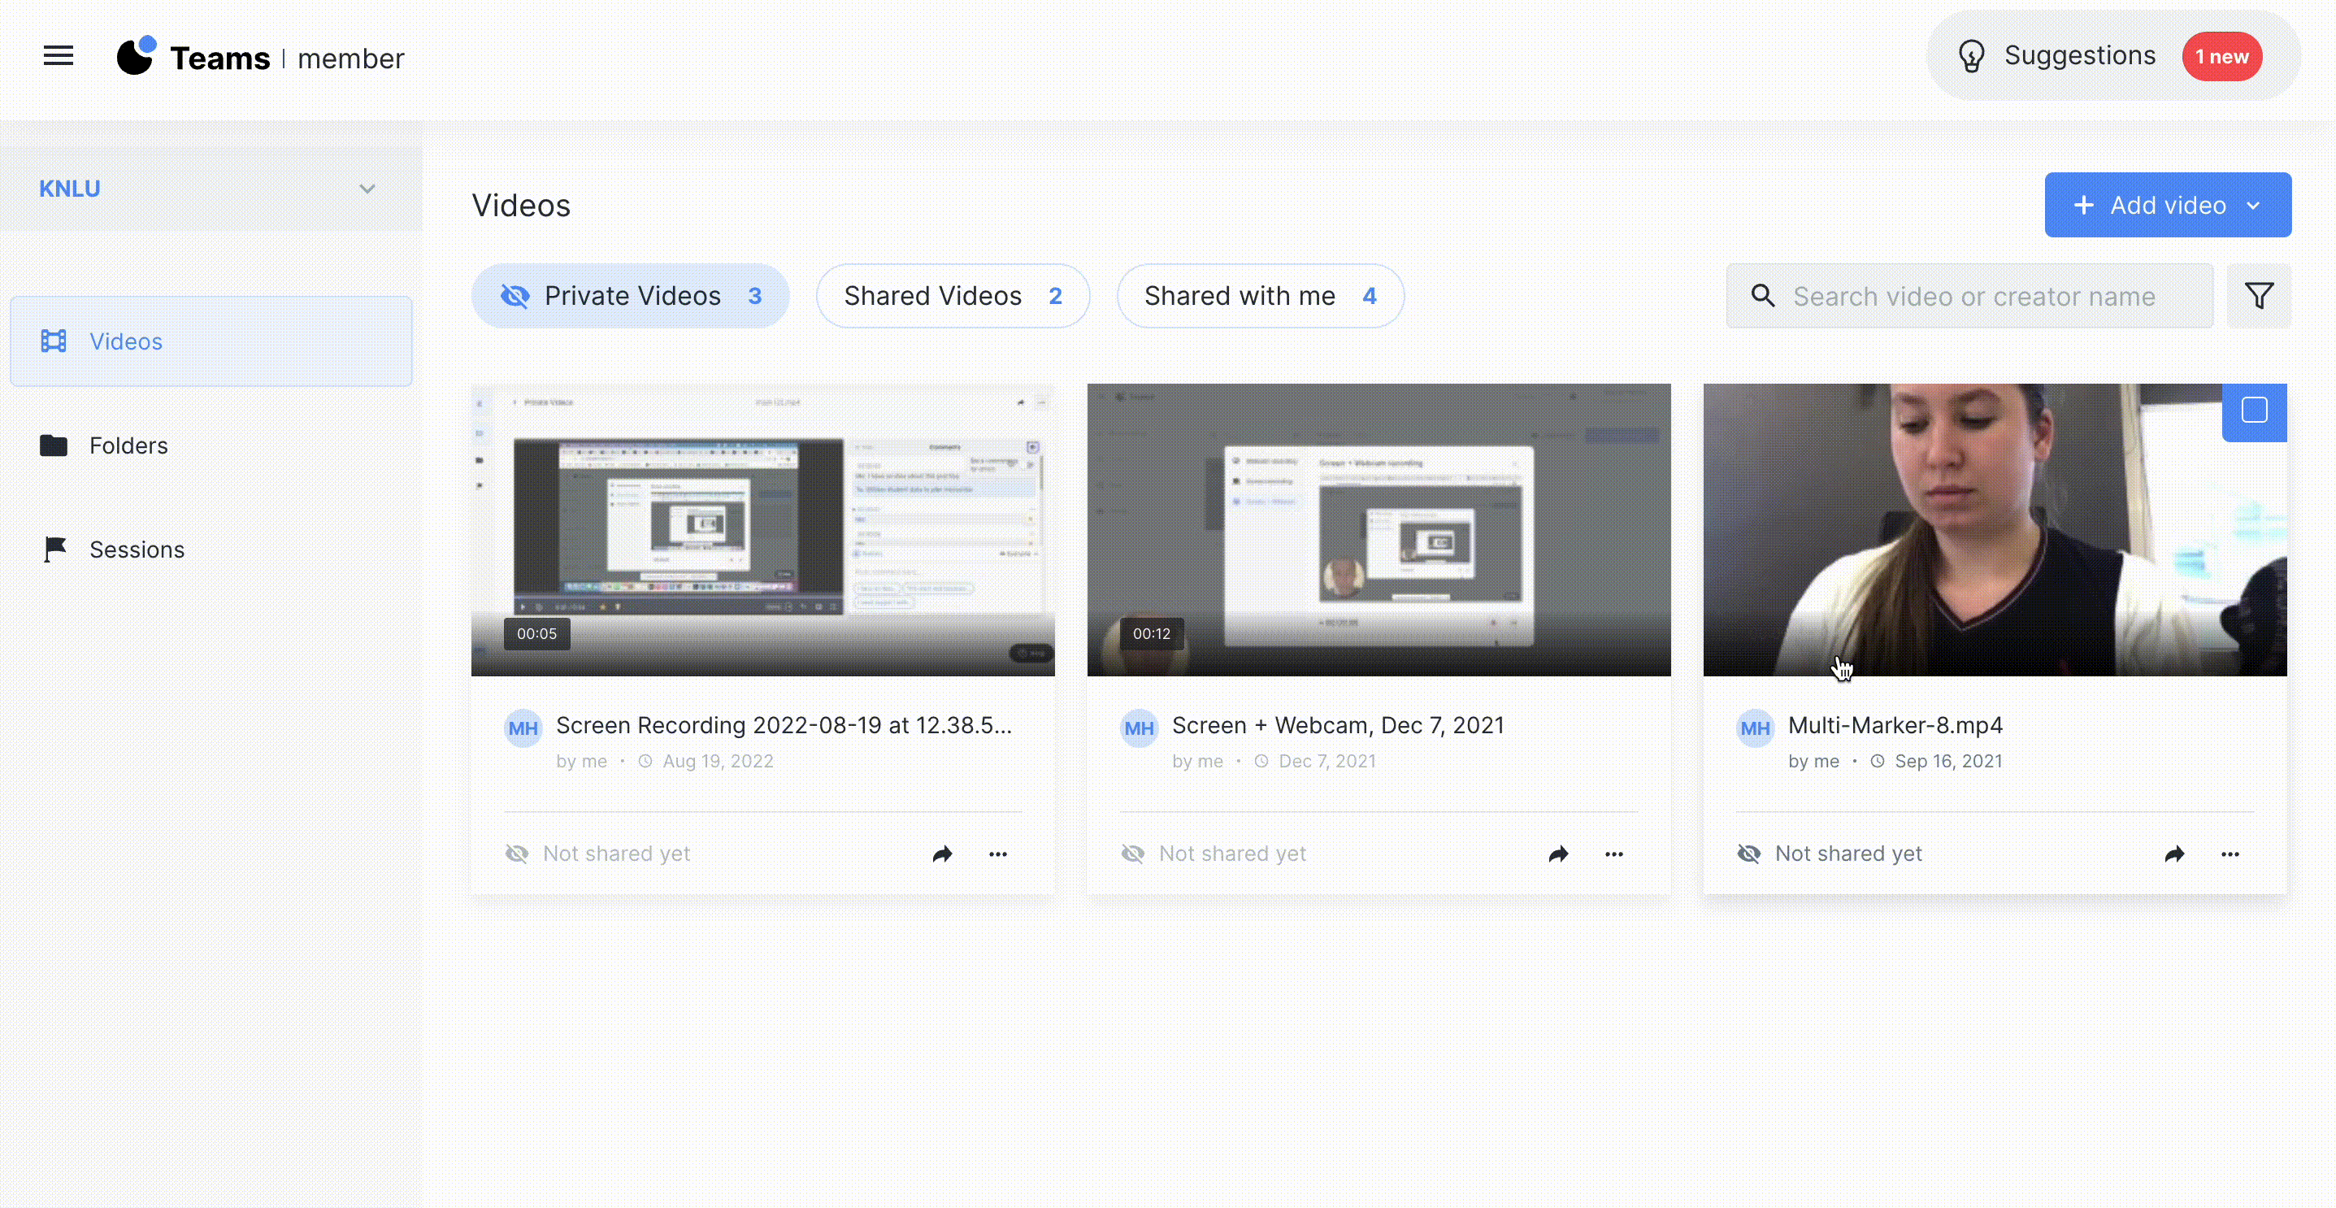Select Private Videos tab
Screen dimensions: 2336x1208
(630, 296)
